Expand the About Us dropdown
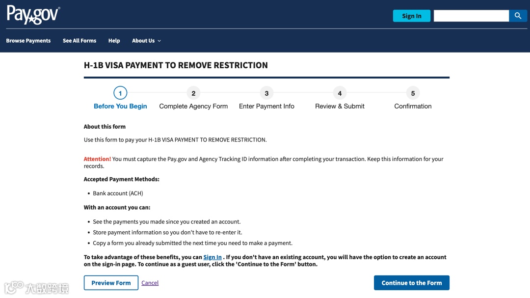 click(146, 41)
